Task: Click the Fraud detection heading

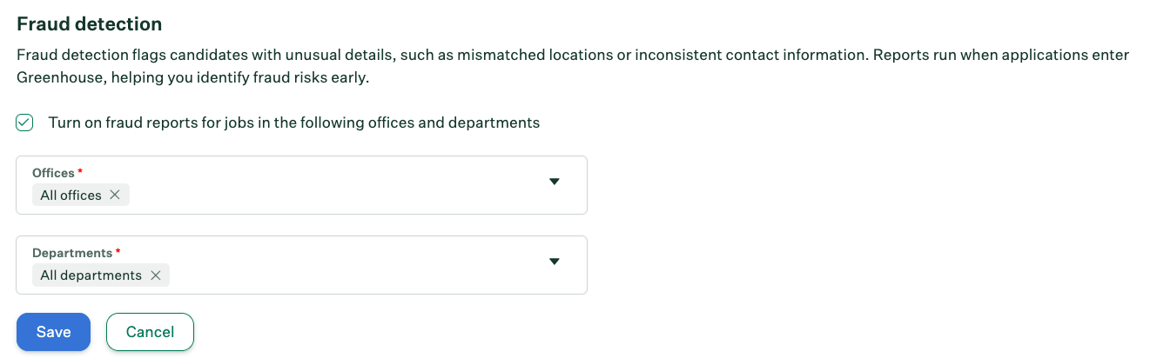Action: tap(90, 23)
